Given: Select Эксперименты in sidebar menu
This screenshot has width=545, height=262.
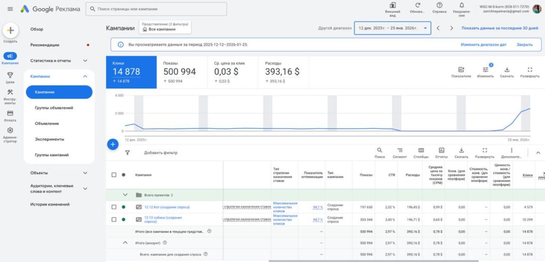Looking at the screenshot, I should tap(49, 139).
